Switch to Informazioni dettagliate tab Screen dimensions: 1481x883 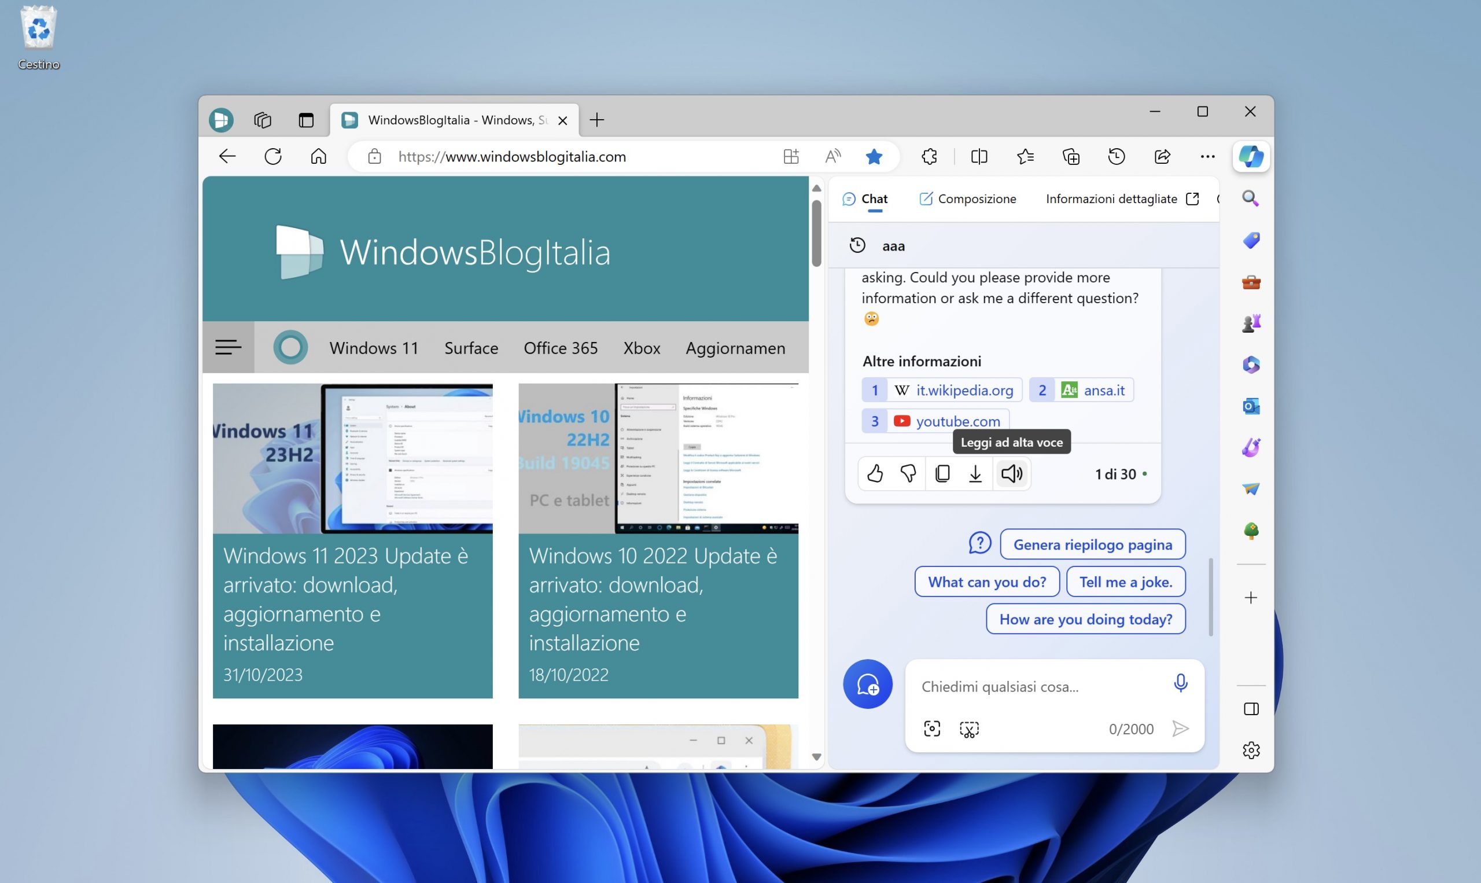[x=1122, y=198]
